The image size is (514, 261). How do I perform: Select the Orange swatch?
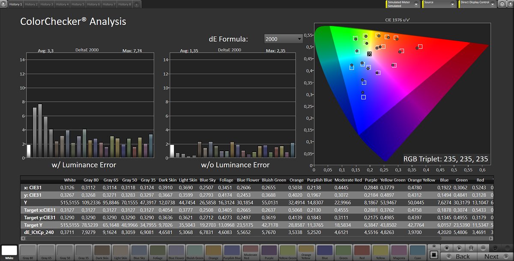click(x=213, y=252)
